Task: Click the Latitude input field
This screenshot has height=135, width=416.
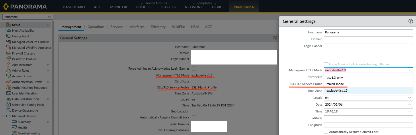Action: [368, 118]
